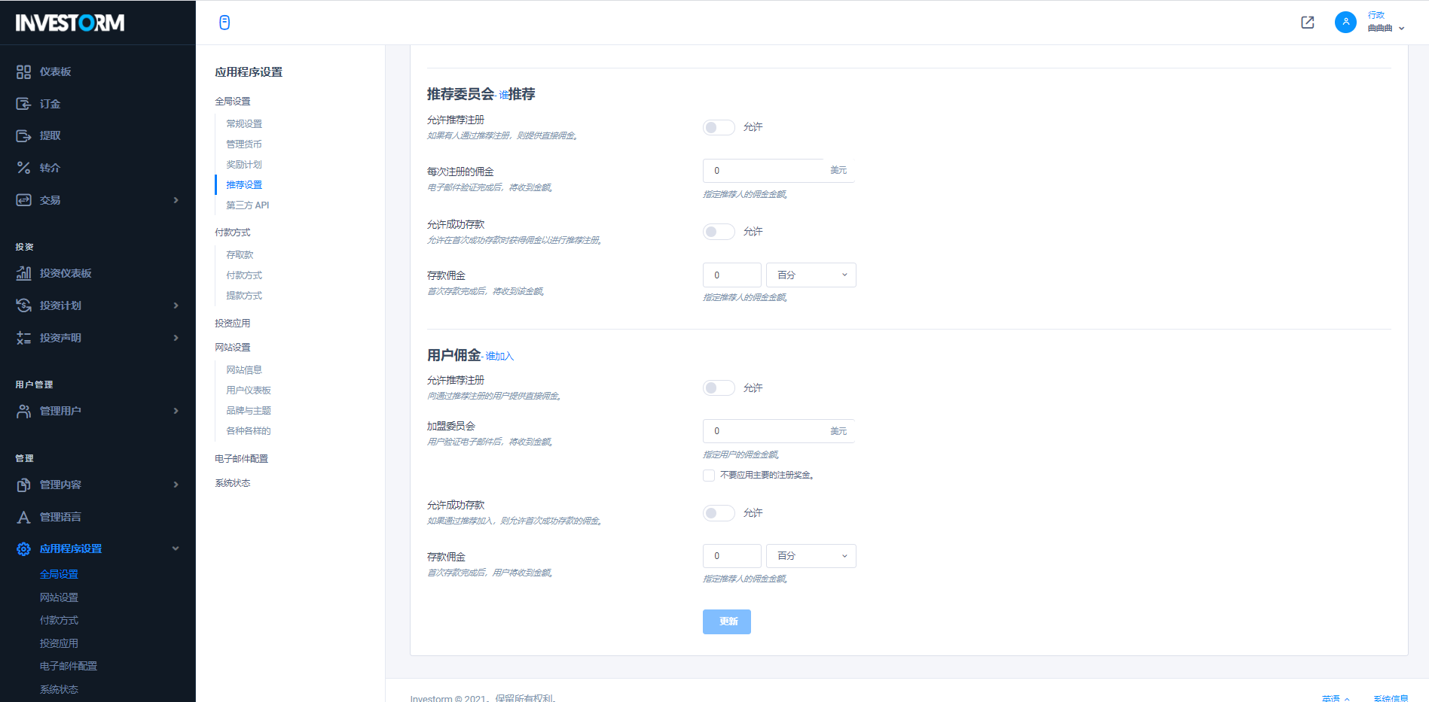Click the 转介 percent icon
The width and height of the screenshot is (1429, 702).
tap(23, 168)
